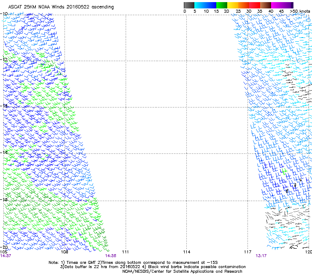
Task: Click the legend value label '25'
Action: click(238, 11)
